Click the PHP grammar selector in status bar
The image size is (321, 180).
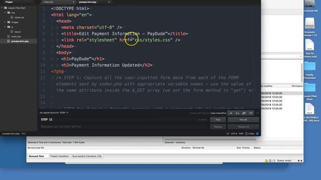[x=241, y=133]
